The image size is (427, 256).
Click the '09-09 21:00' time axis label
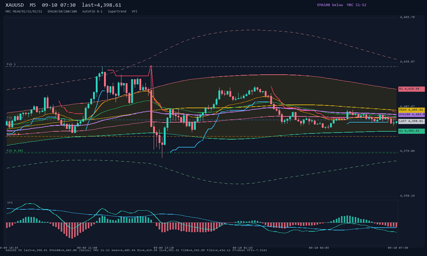point(87,248)
